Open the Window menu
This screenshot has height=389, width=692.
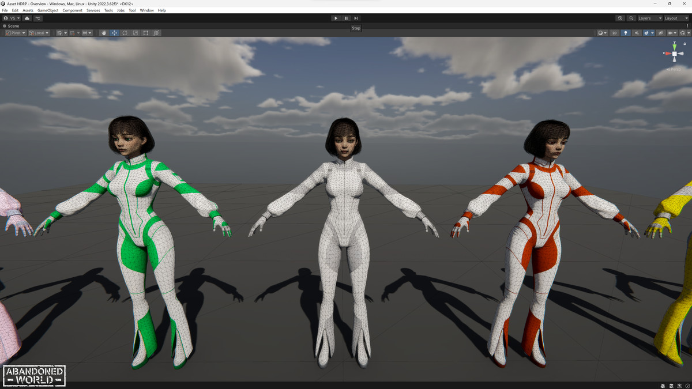(146, 10)
